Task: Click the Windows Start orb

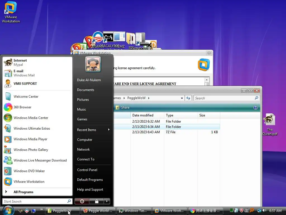Action: pyautogui.click(x=8, y=211)
